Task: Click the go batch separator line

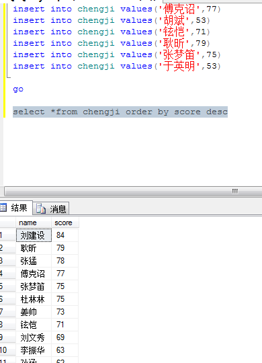Action: [x=18, y=89]
